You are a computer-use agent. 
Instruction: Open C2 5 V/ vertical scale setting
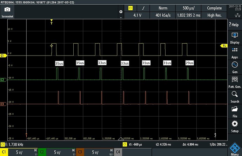point(57,152)
